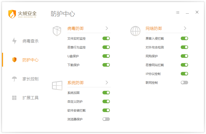Click the four-square extension tools icon
The image size is (206, 134).
pyautogui.click(x=14, y=98)
